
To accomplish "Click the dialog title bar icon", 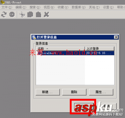I will tap(34, 37).
